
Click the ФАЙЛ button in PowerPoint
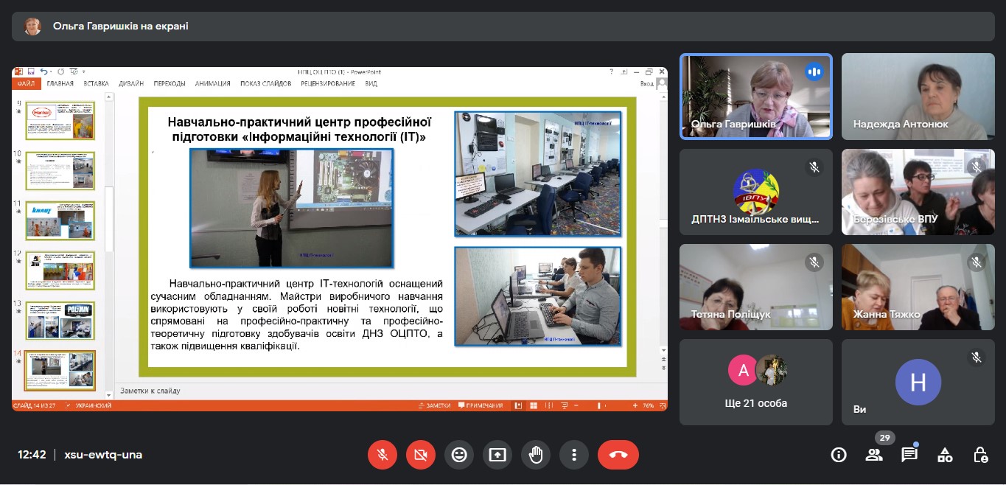(x=26, y=83)
